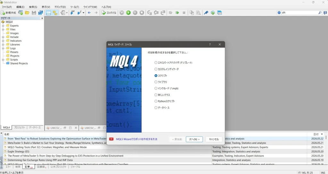Select the スクリプト radio option
The image size is (328, 174).
click(x=156, y=75)
